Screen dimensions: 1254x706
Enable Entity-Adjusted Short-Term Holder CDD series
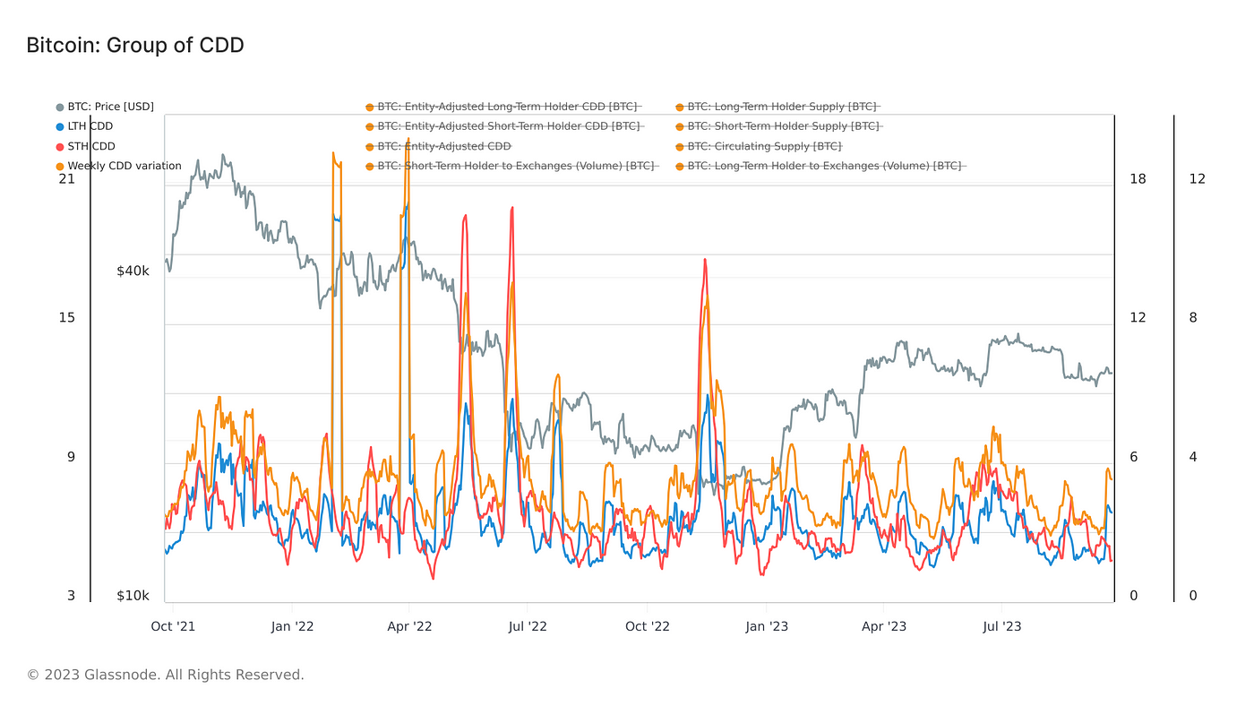pyautogui.click(x=504, y=126)
